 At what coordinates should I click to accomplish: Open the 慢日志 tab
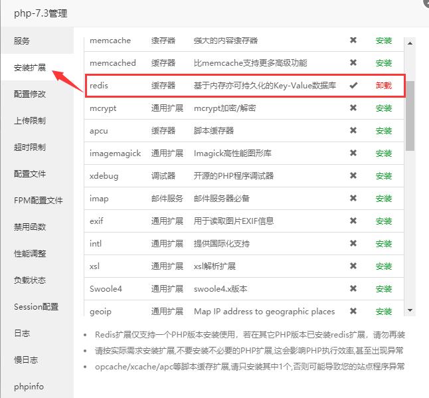26,359
